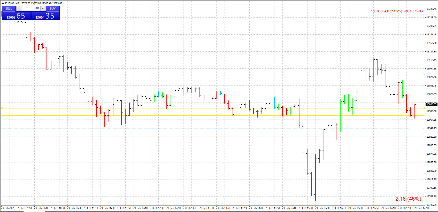Click price scale value 12747.25
Viewport: 438px width, 212px height.
(x=432, y=205)
